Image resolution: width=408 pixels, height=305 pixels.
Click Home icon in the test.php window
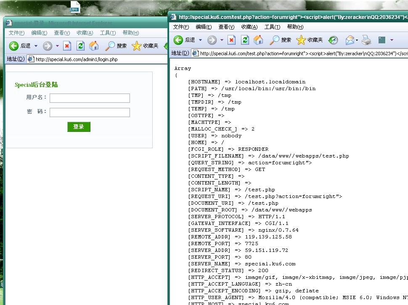pyautogui.click(x=258, y=40)
